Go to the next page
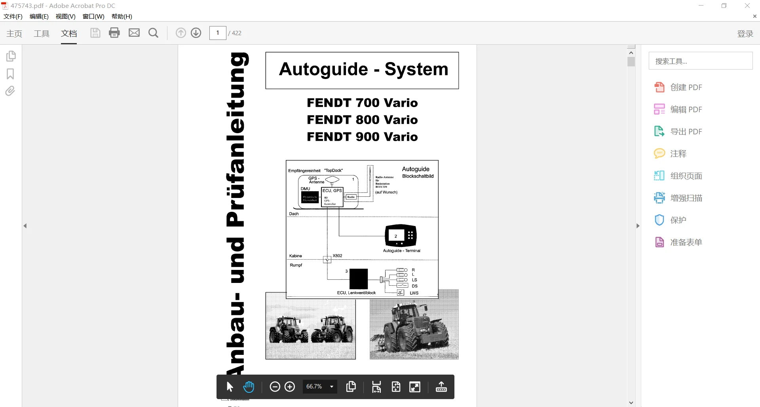The image size is (760, 407). click(196, 33)
